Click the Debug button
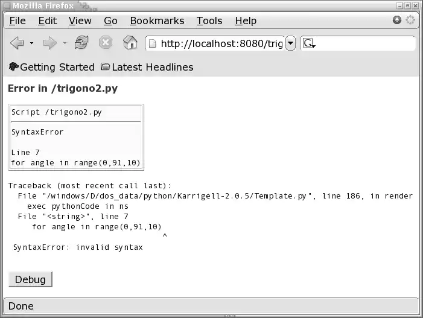The width and height of the screenshot is (423, 318). [x=30, y=279]
